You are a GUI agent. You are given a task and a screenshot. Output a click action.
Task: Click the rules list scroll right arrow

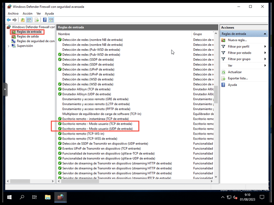212,181
